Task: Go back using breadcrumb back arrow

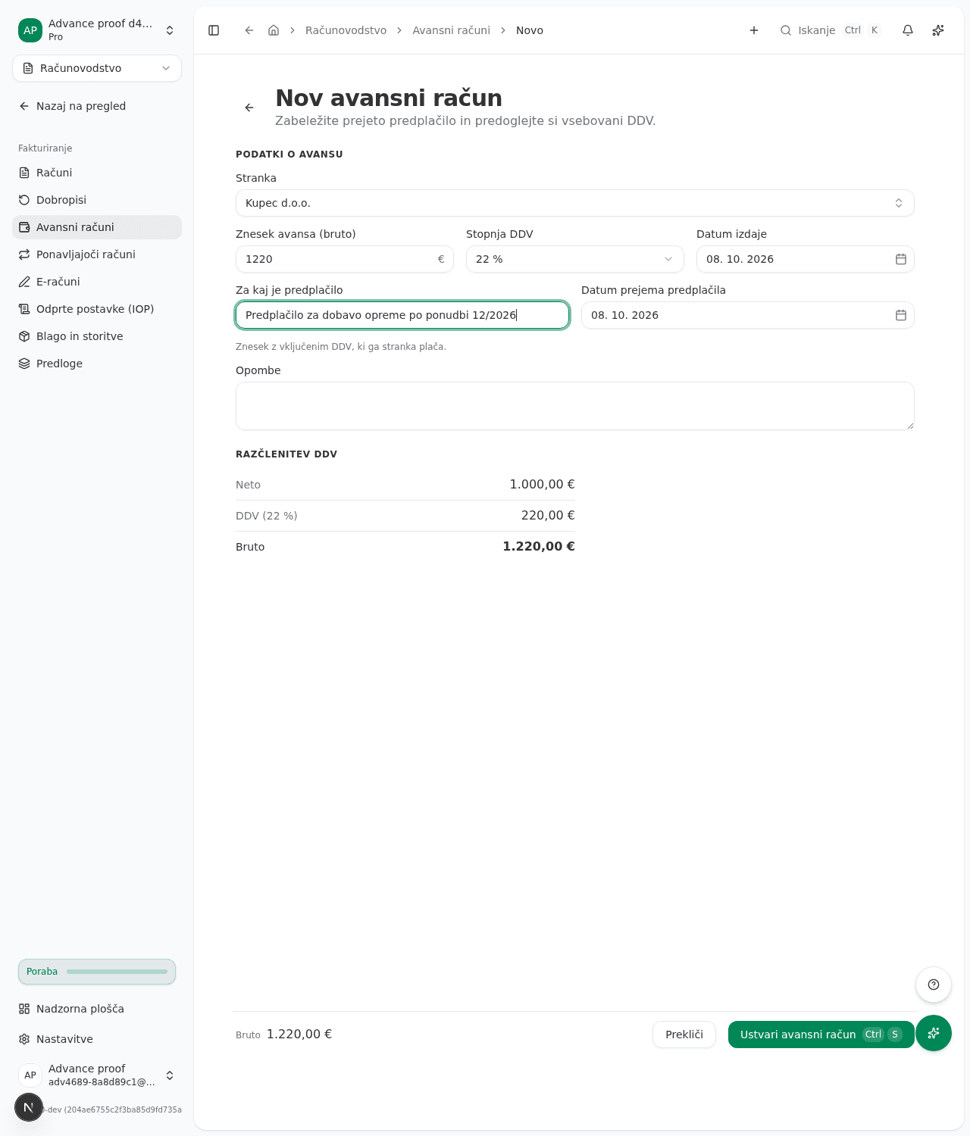Action: point(249,30)
